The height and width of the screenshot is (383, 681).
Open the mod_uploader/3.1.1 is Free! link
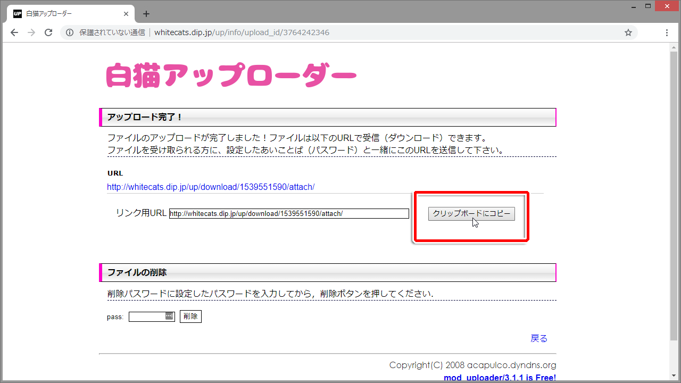(499, 377)
